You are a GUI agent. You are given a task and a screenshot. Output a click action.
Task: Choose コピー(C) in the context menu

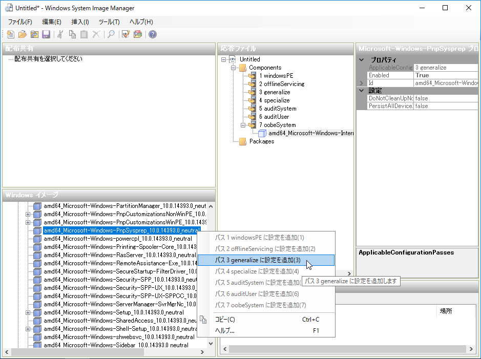(266, 320)
